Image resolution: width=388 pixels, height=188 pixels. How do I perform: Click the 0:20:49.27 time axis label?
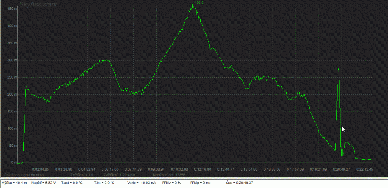pyautogui.click(x=341, y=169)
